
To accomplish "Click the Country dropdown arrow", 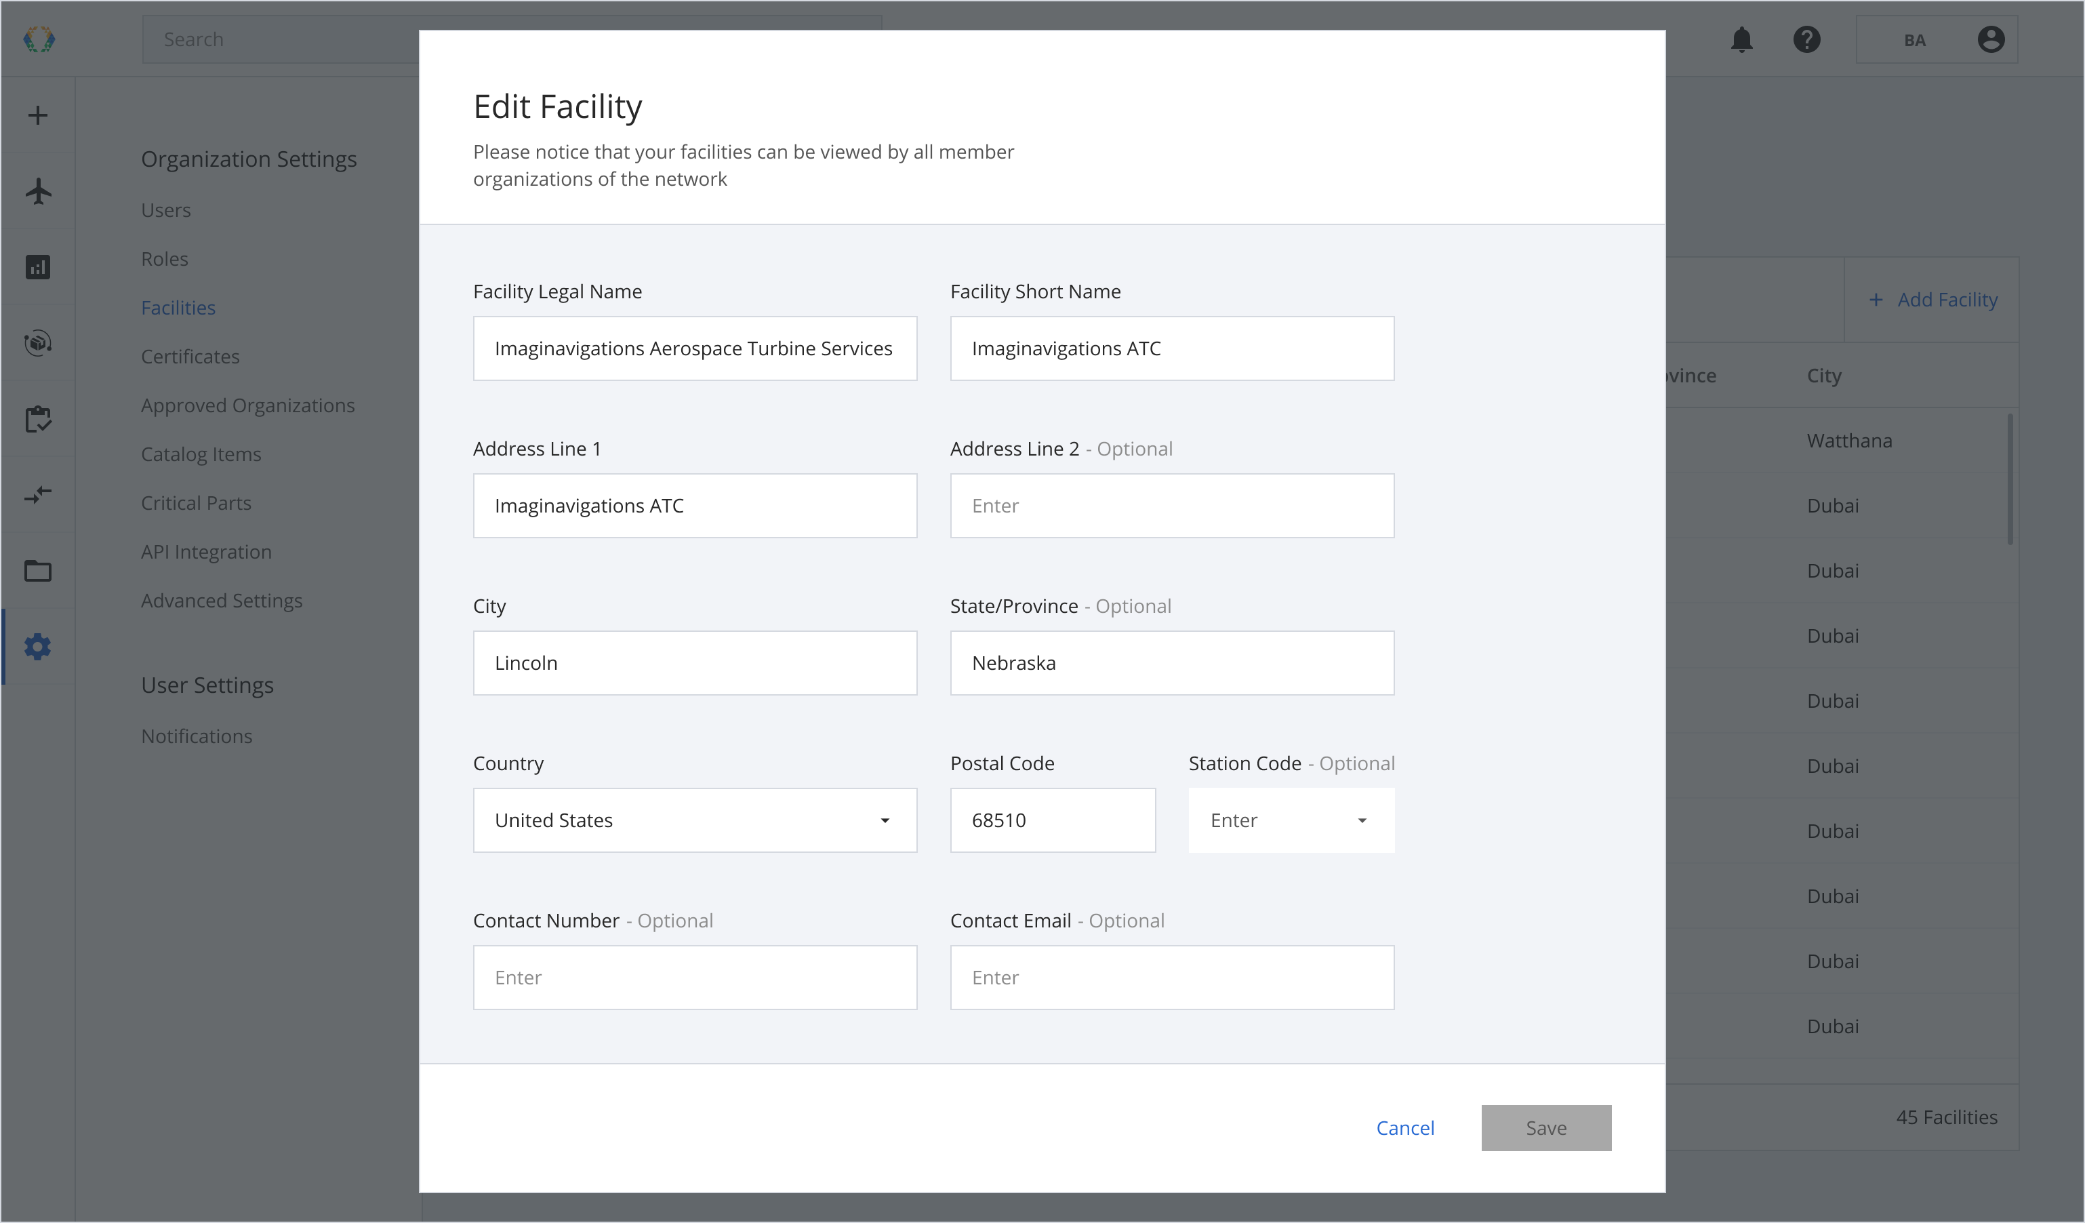I will point(885,821).
